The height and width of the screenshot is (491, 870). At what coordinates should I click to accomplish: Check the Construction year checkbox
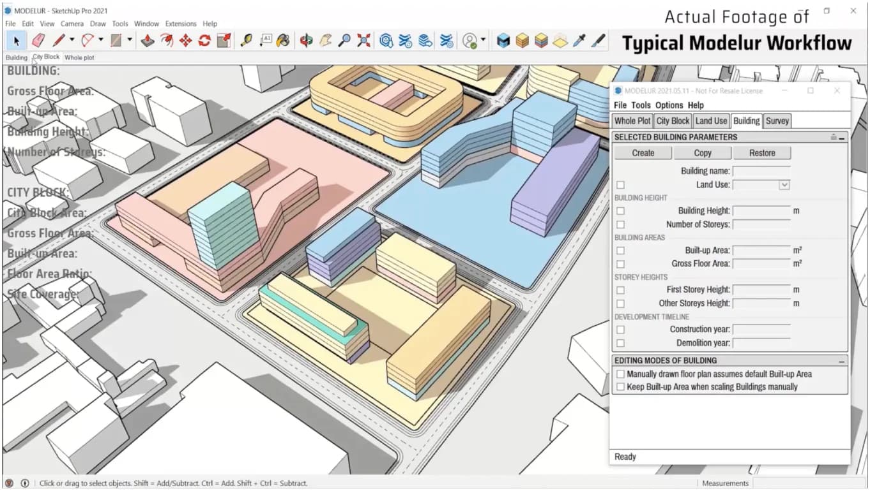(x=620, y=330)
